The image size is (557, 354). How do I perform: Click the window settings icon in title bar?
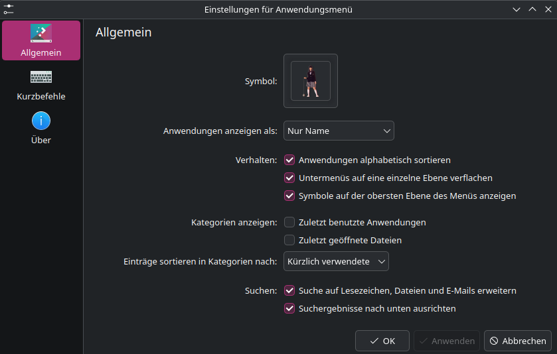click(x=9, y=9)
